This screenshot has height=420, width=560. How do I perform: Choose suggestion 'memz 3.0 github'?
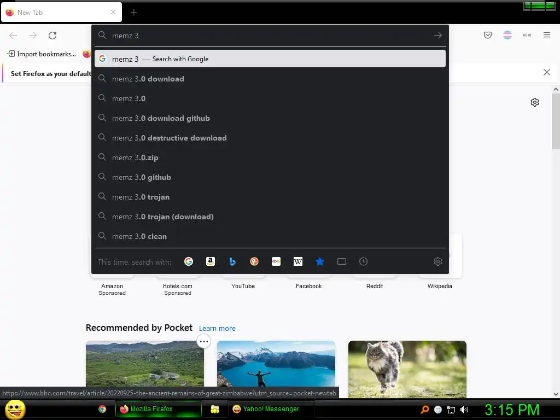click(270, 177)
